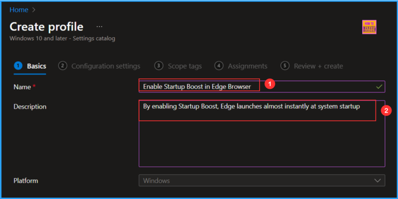
Task: Click the Description label
Action: tap(30, 107)
